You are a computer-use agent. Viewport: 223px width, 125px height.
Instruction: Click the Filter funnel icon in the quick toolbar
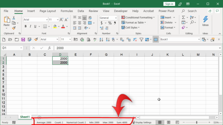[141, 40]
